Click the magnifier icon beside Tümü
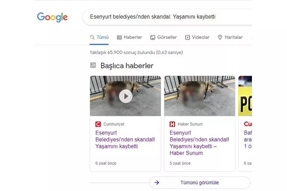This screenshot has width=287, height=191. click(x=92, y=37)
